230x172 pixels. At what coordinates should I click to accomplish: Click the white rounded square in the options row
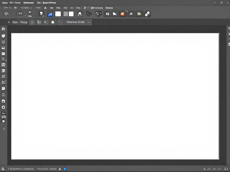(x=53, y=22)
